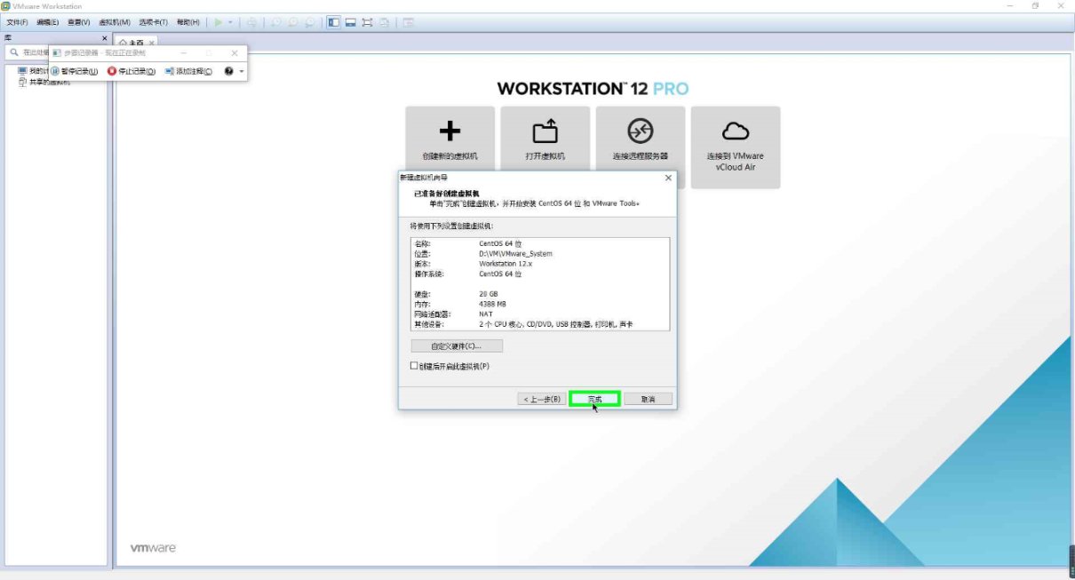Toggle the 创建后开启此虚拟机 checkbox
1075x580 pixels.
click(x=414, y=366)
